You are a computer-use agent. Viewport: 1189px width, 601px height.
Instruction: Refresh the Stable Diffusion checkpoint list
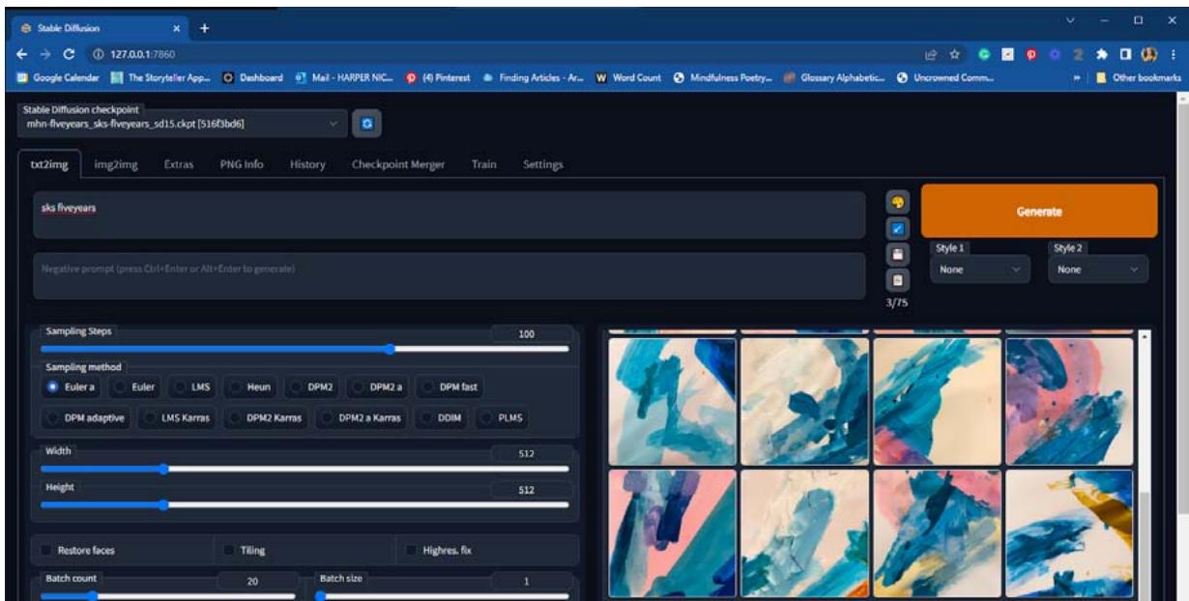click(366, 124)
